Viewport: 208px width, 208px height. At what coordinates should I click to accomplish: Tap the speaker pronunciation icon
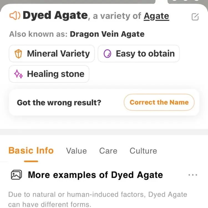(x=15, y=16)
